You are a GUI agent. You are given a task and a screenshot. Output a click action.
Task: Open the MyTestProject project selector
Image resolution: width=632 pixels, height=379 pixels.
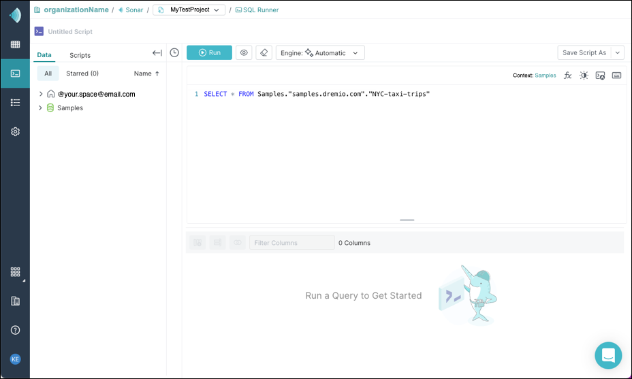point(189,10)
